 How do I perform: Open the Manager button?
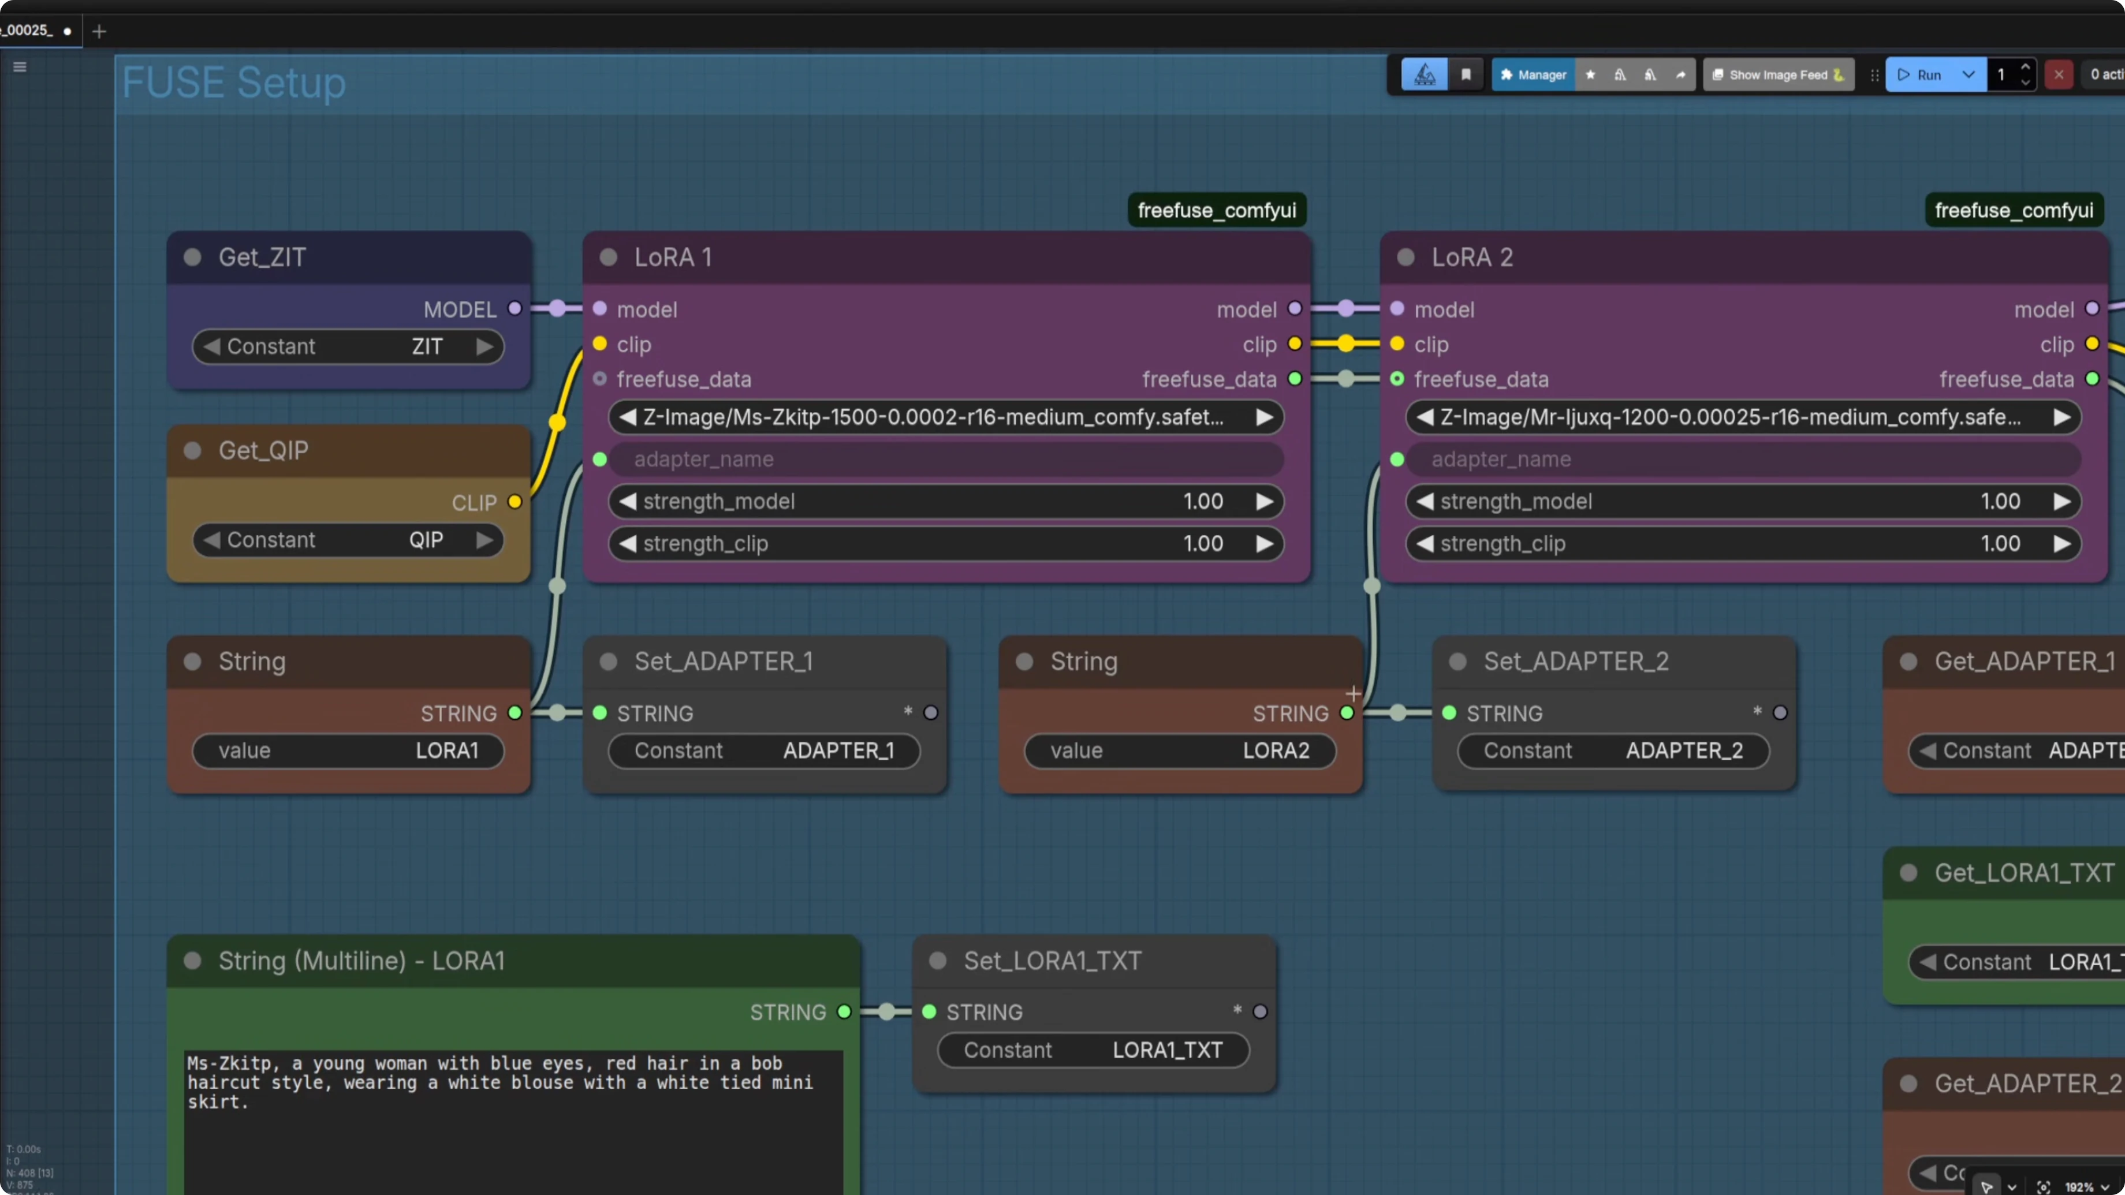coord(1533,74)
